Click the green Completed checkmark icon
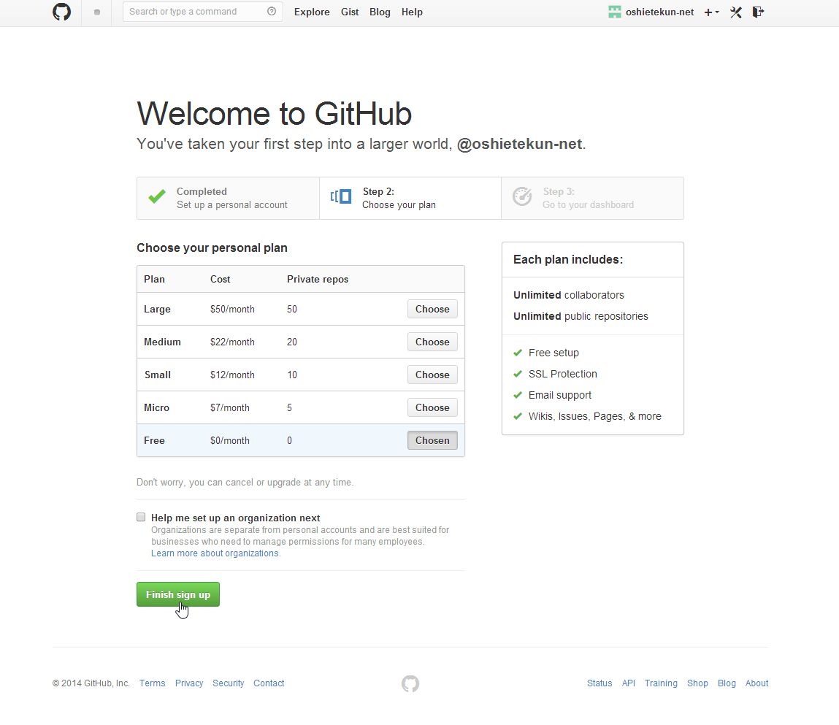Image resolution: width=839 pixels, height=725 pixels. (x=157, y=196)
